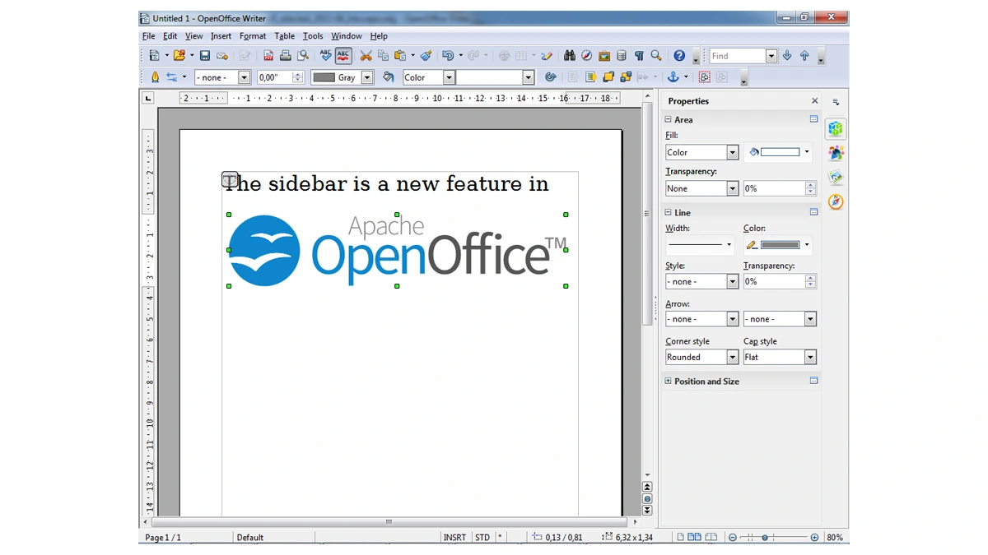
Task: Toggle Nonprinting Characters paragraph mark
Action: pos(638,56)
